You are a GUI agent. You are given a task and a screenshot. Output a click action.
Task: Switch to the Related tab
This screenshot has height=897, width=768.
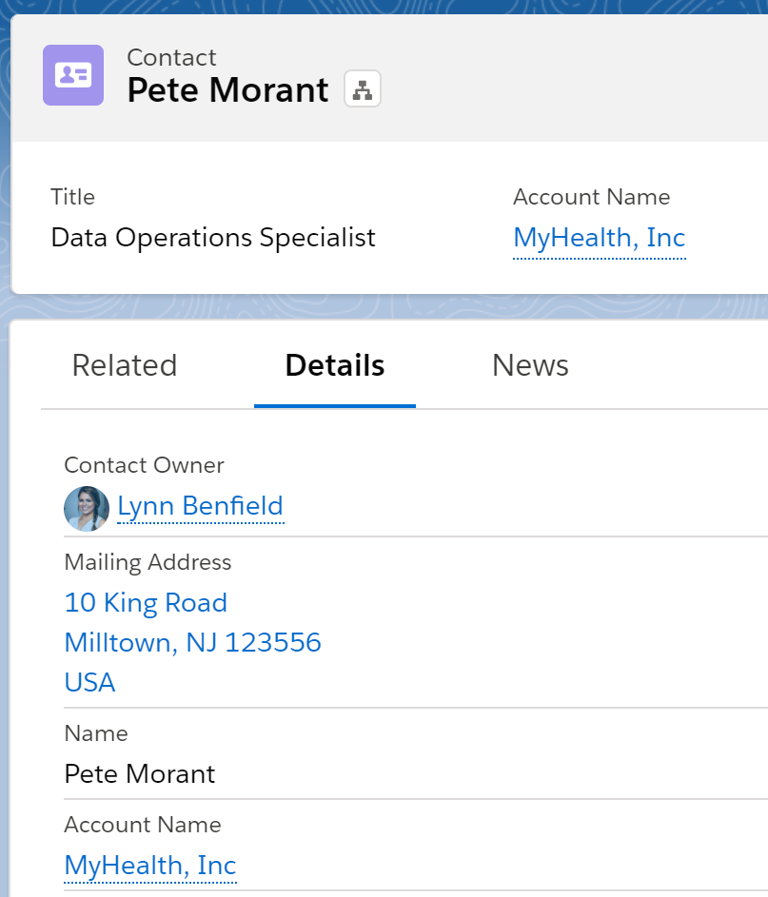click(125, 365)
